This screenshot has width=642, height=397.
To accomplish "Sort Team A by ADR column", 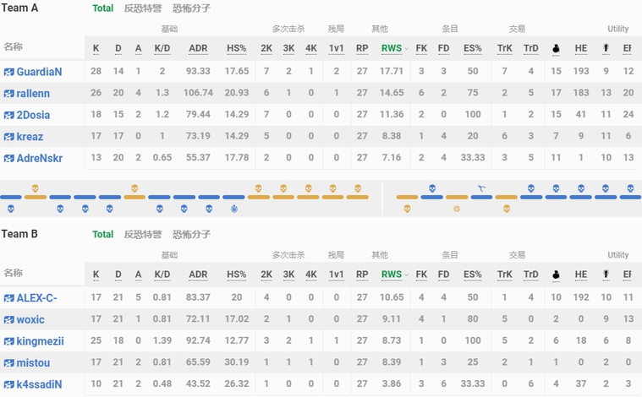I will [x=198, y=49].
